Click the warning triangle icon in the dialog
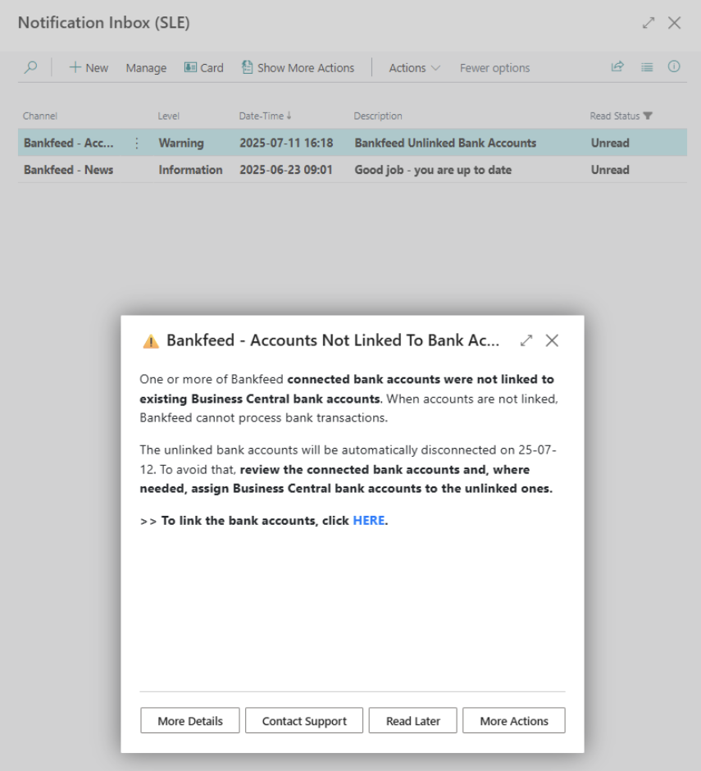Image resolution: width=701 pixels, height=771 pixels. point(150,340)
